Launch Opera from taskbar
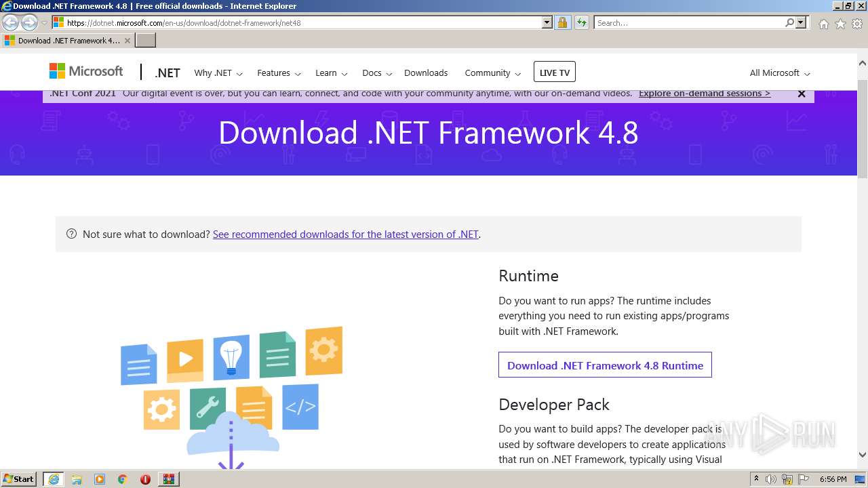This screenshot has height=488, width=868. tap(145, 479)
